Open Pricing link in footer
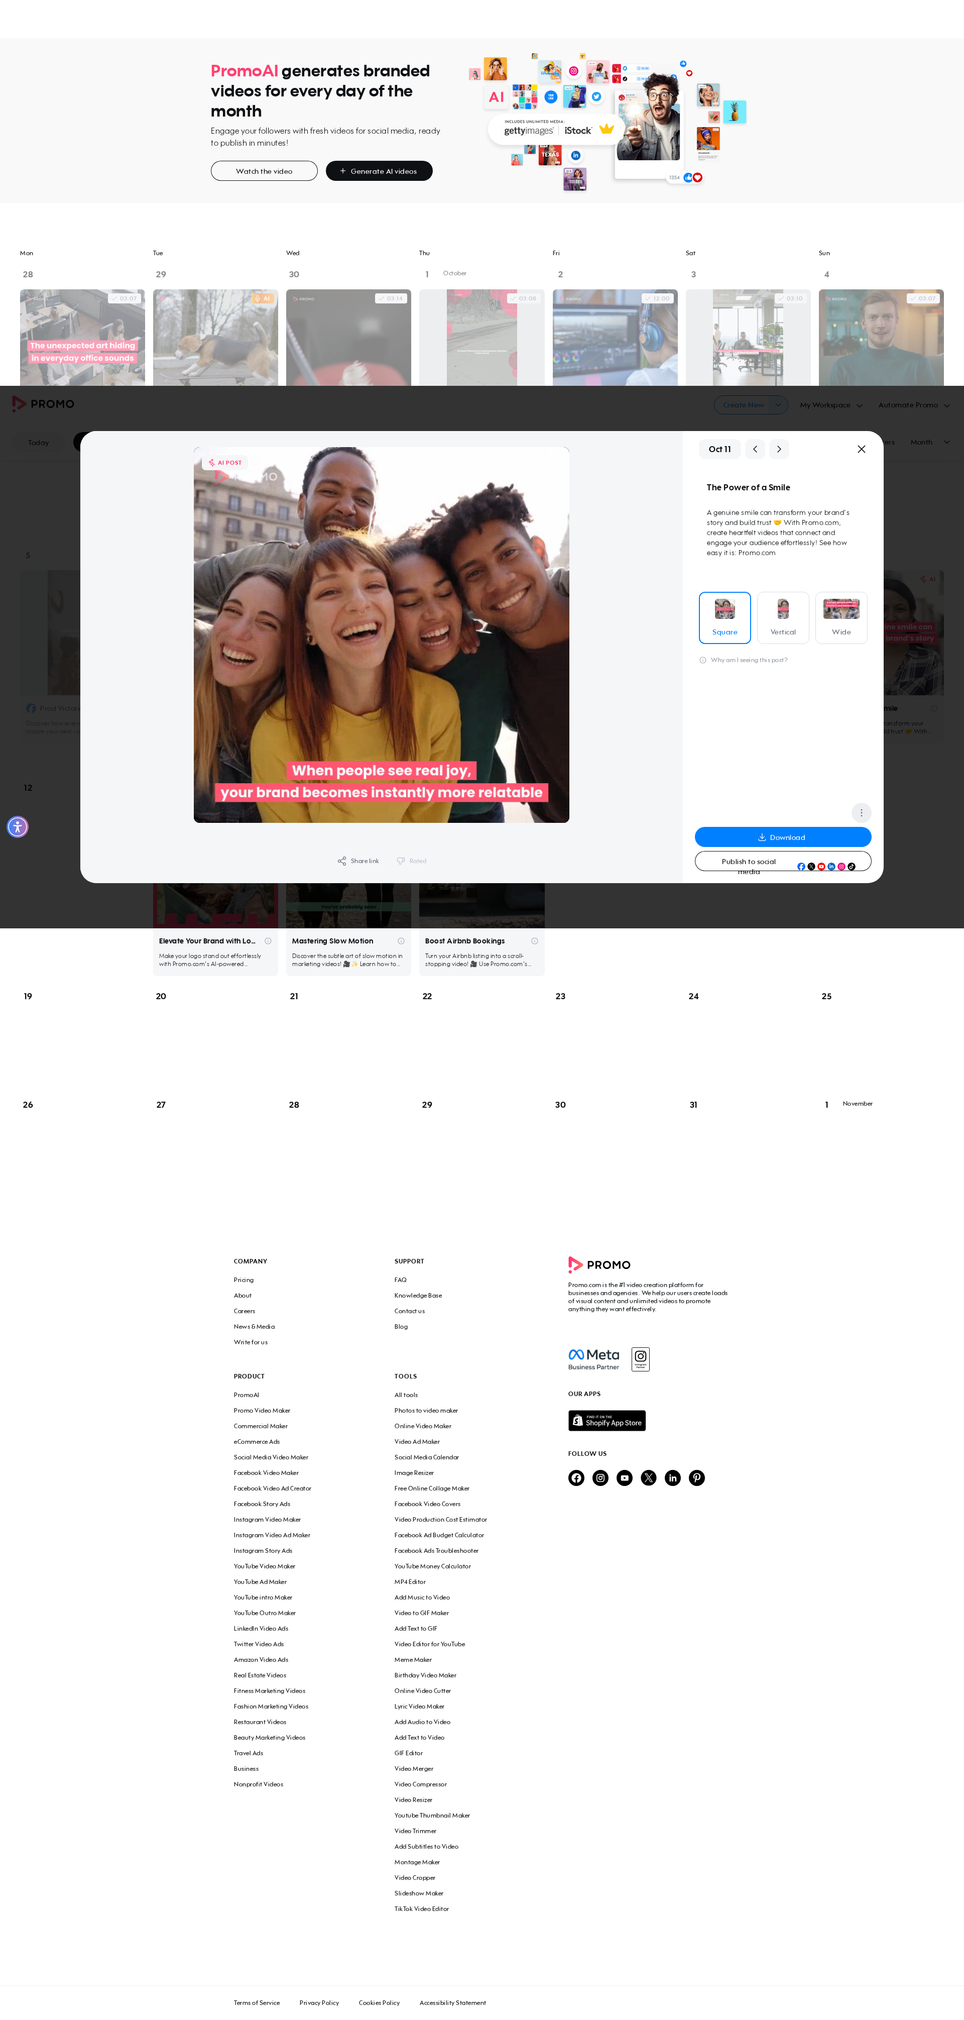This screenshot has width=964, height=2020. pos(244,1280)
